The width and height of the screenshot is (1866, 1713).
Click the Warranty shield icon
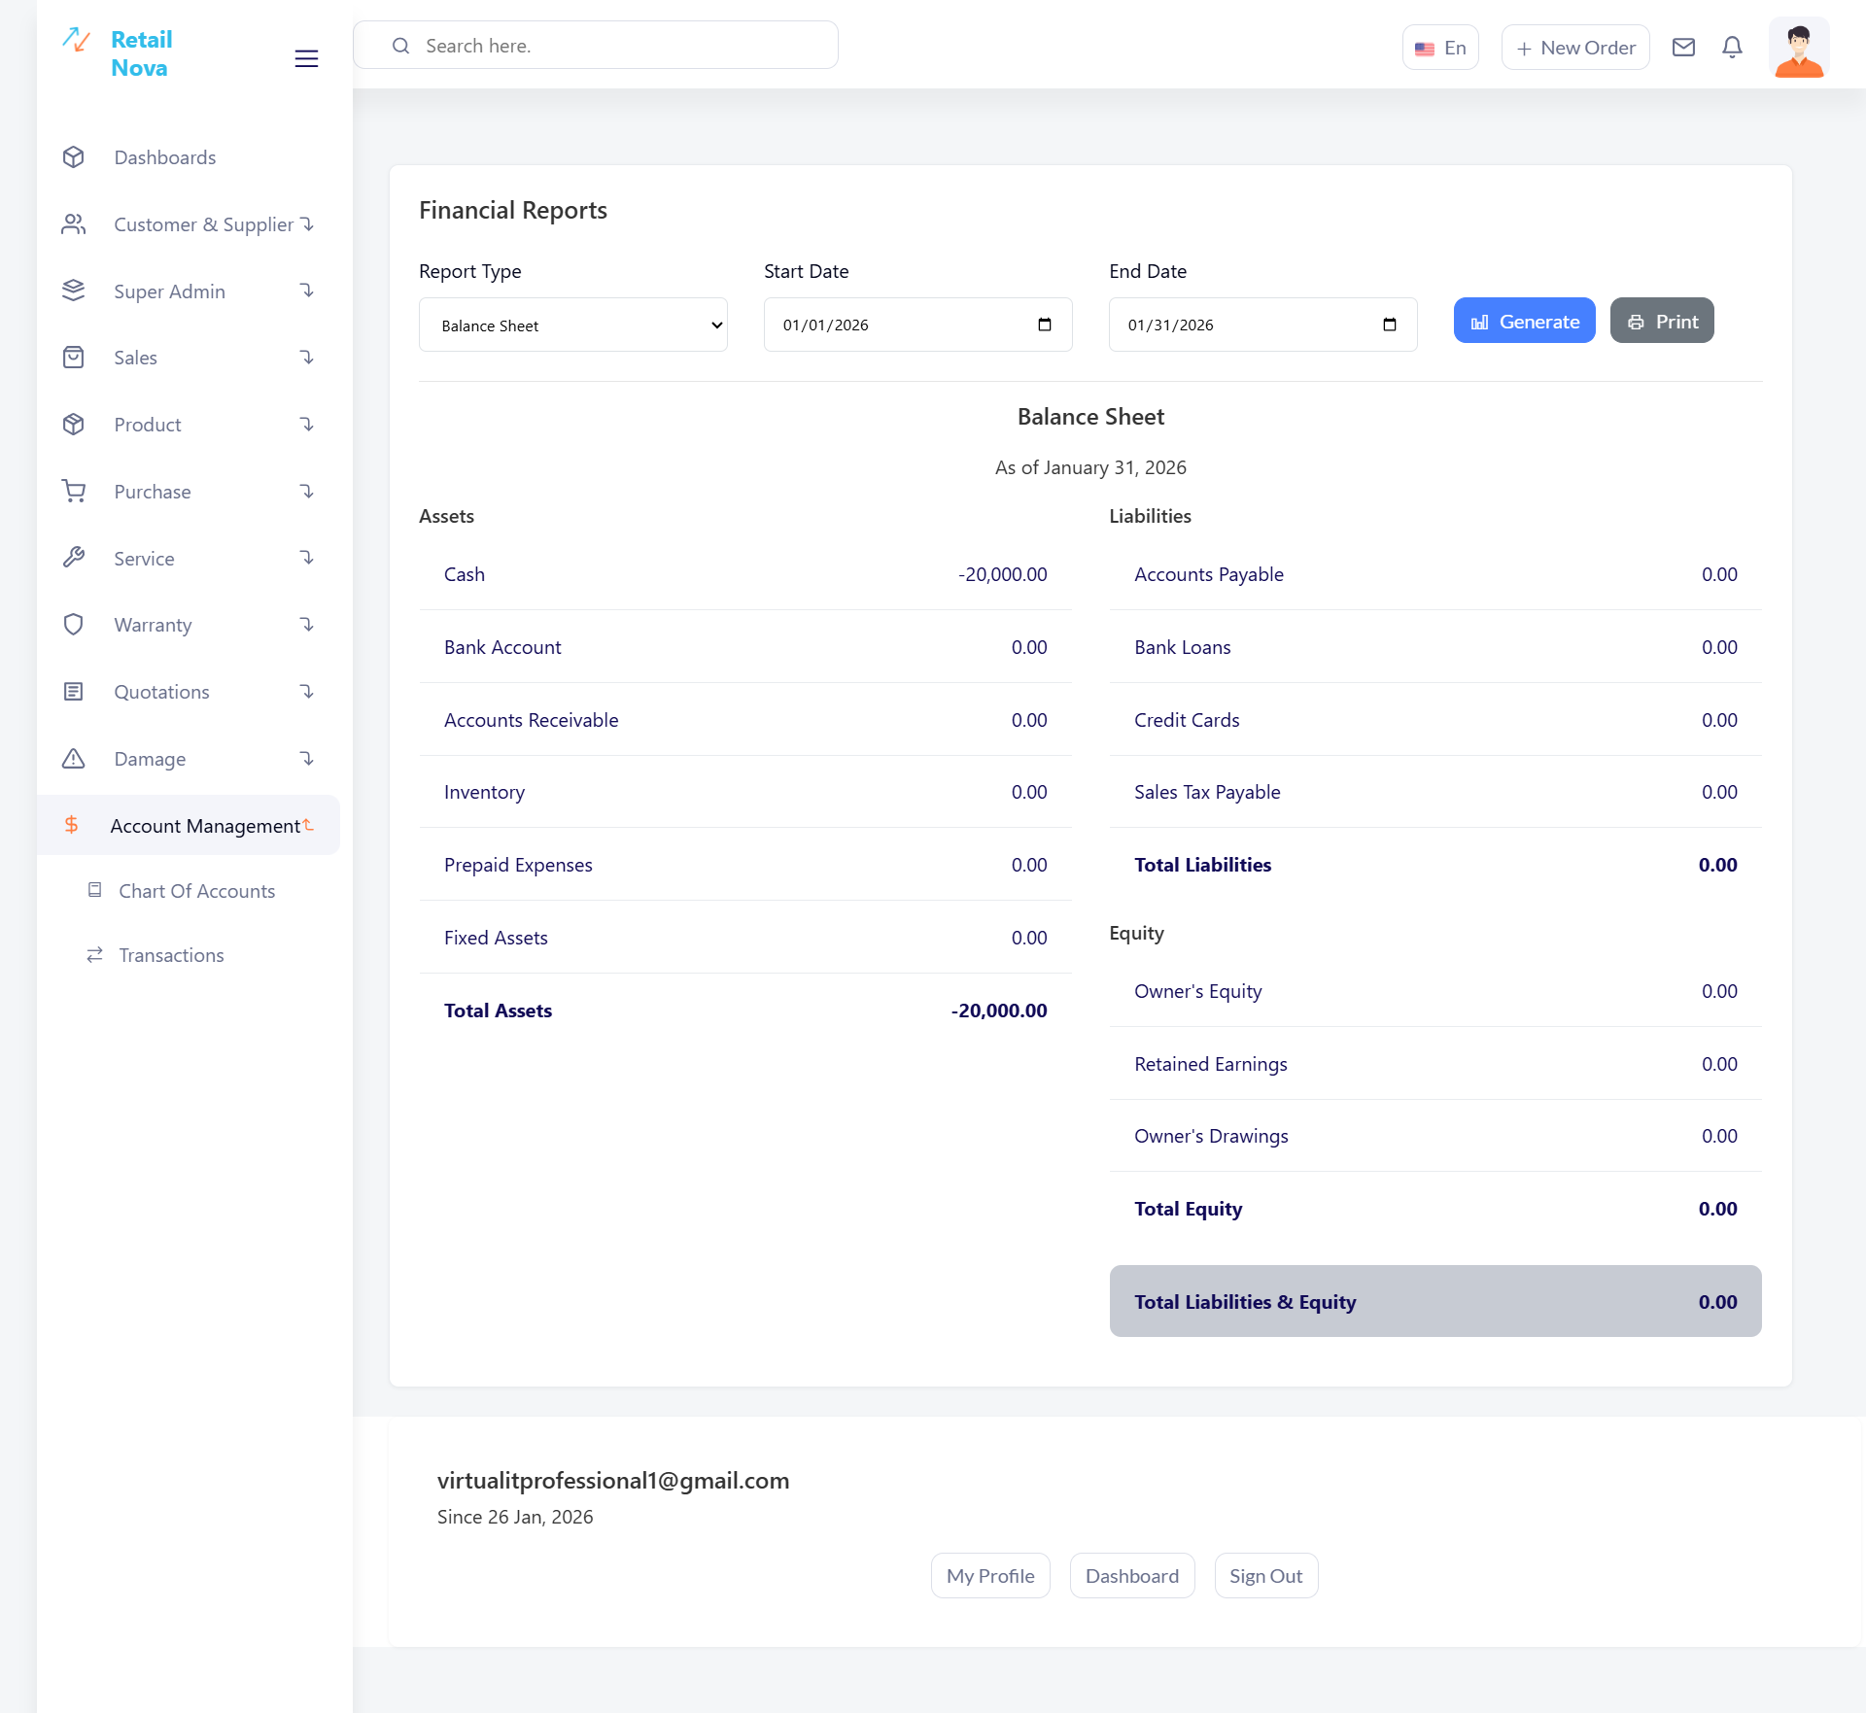point(74,625)
